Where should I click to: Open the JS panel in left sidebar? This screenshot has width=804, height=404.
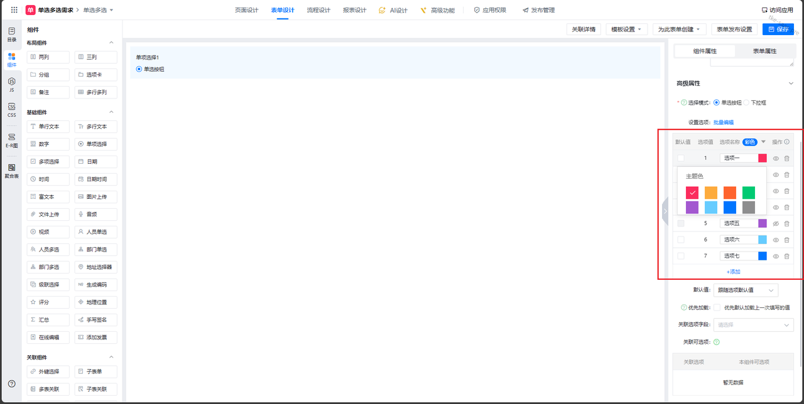pyautogui.click(x=11, y=85)
